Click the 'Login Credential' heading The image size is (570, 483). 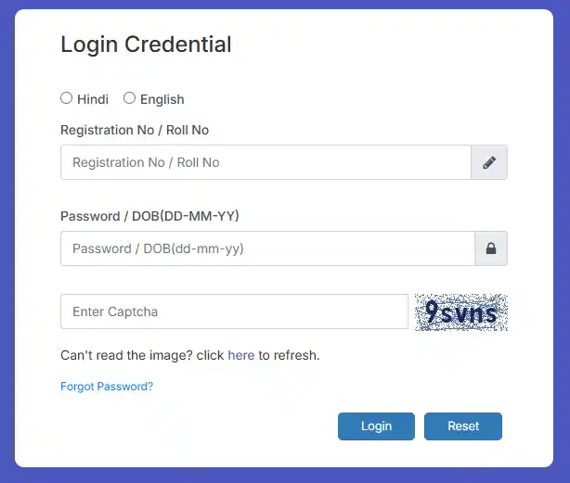(146, 44)
